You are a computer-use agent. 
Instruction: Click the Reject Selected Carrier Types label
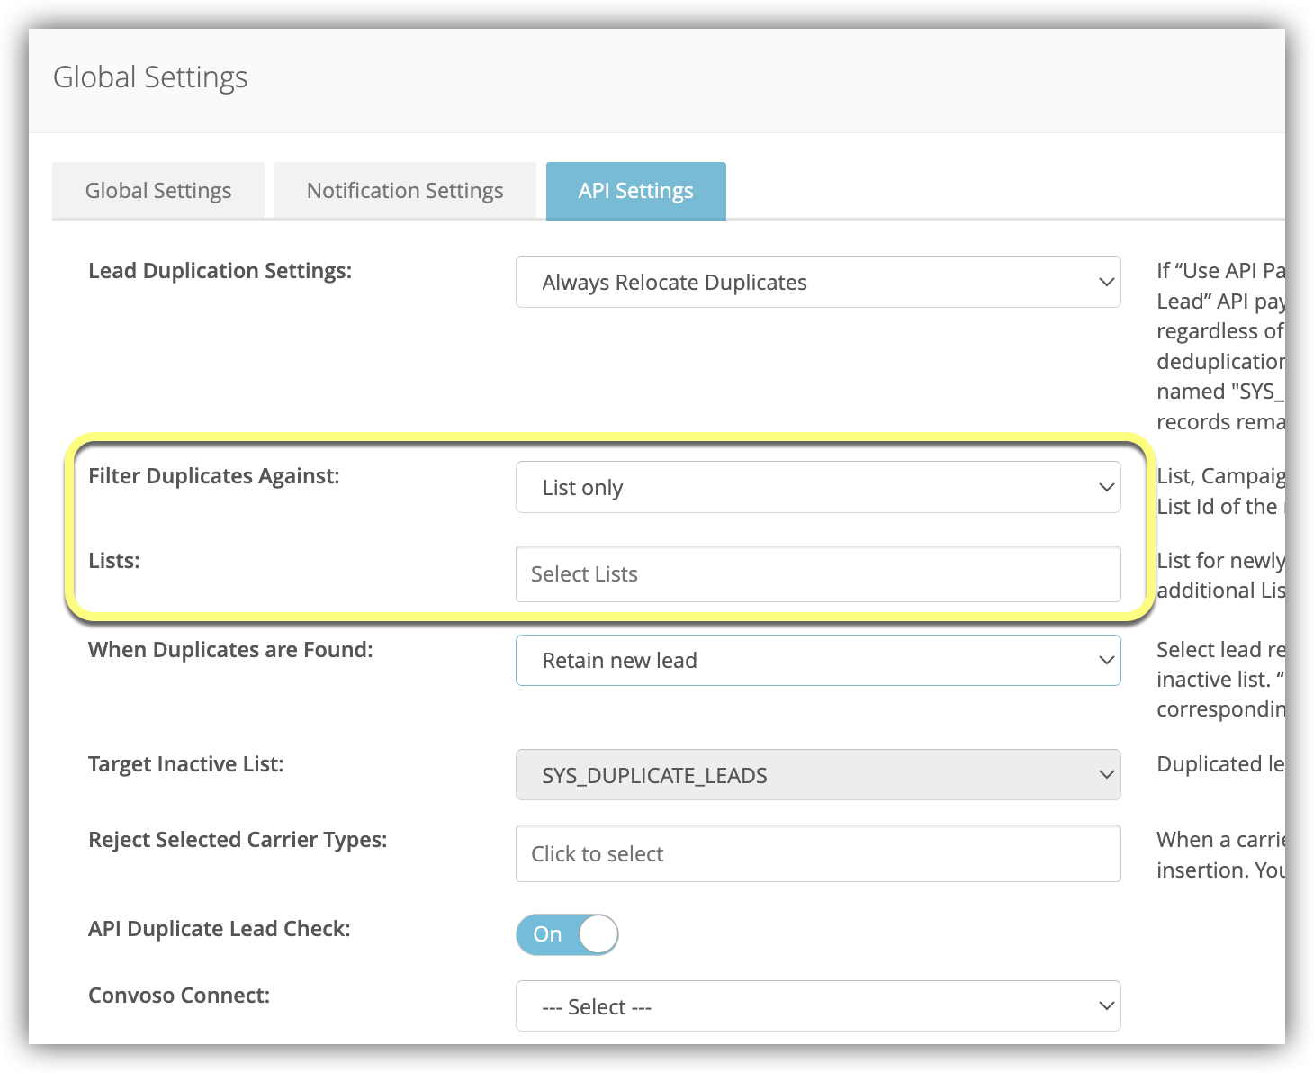point(238,840)
